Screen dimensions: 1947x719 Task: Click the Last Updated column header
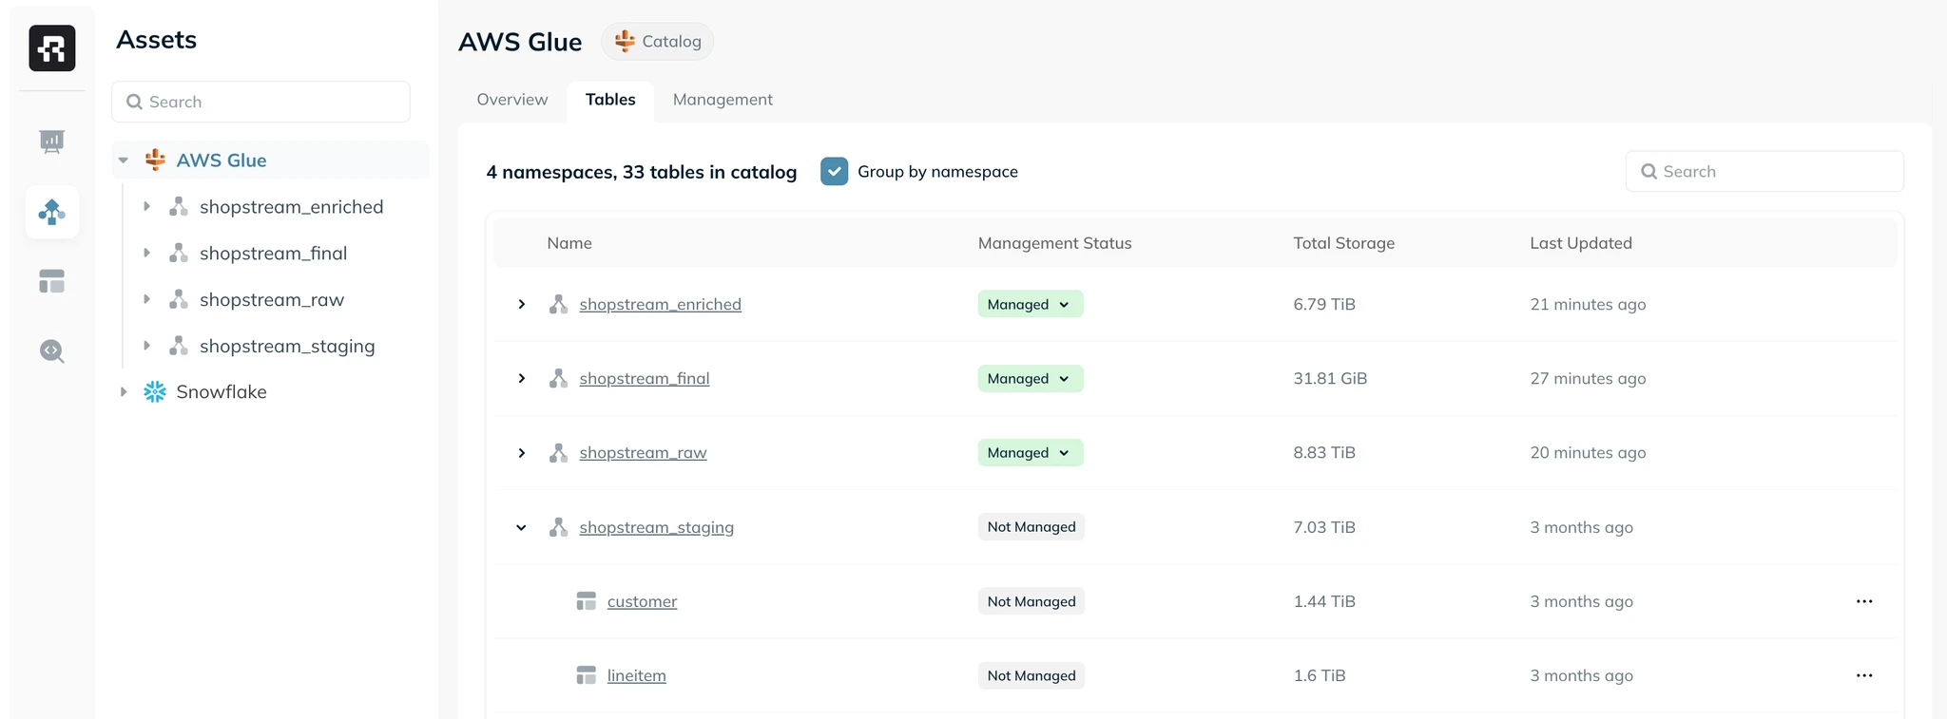click(1581, 243)
